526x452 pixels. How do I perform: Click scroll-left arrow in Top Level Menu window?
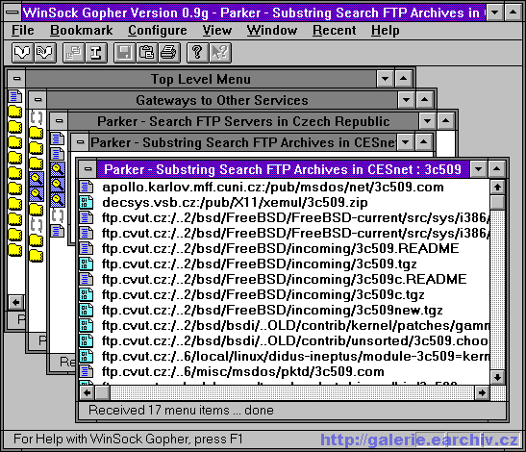[x=15, y=302]
